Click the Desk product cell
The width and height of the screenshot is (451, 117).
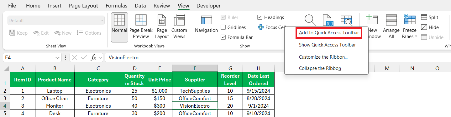(x=55, y=113)
